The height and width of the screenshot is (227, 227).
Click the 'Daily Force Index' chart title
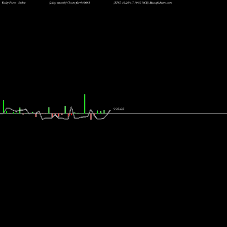point(14,3)
